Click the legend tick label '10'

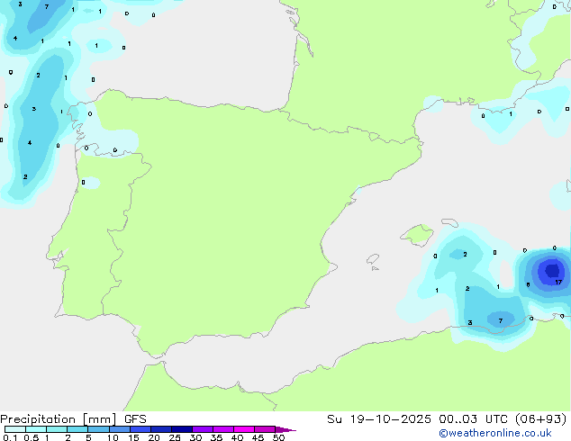pos(113,437)
